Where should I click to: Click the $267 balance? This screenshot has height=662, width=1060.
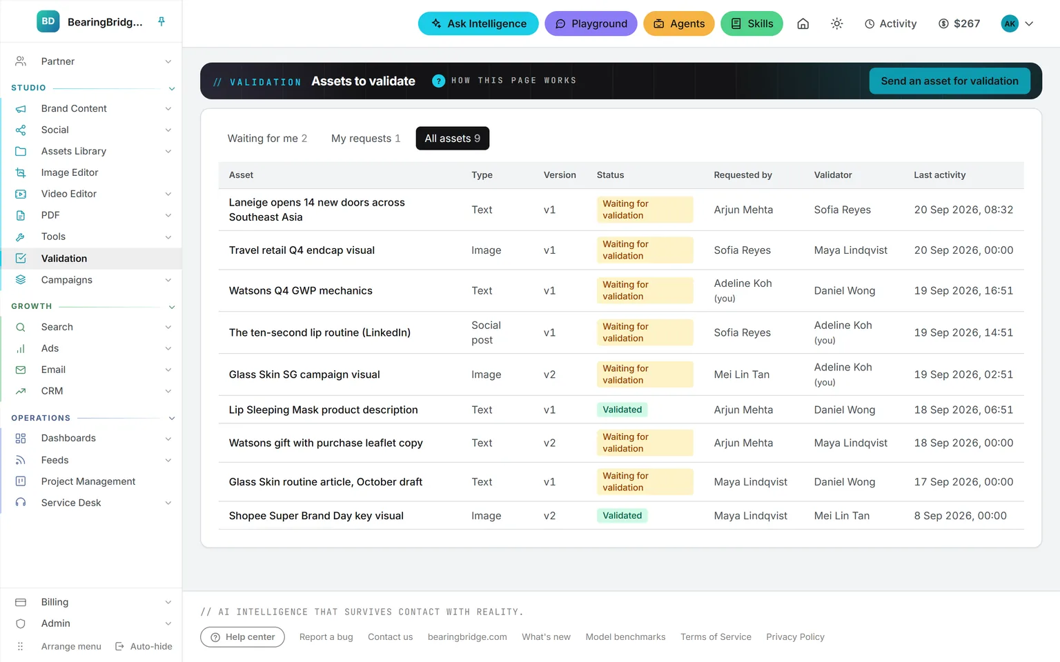(x=959, y=23)
